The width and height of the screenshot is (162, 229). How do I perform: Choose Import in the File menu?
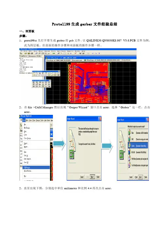(26, 144)
